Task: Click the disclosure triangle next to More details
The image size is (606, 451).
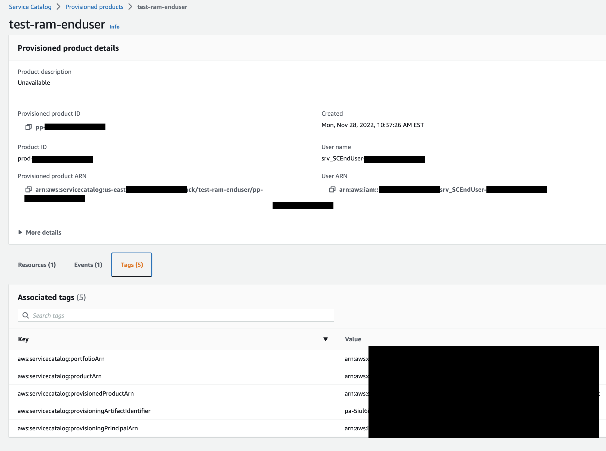Action: (x=20, y=232)
